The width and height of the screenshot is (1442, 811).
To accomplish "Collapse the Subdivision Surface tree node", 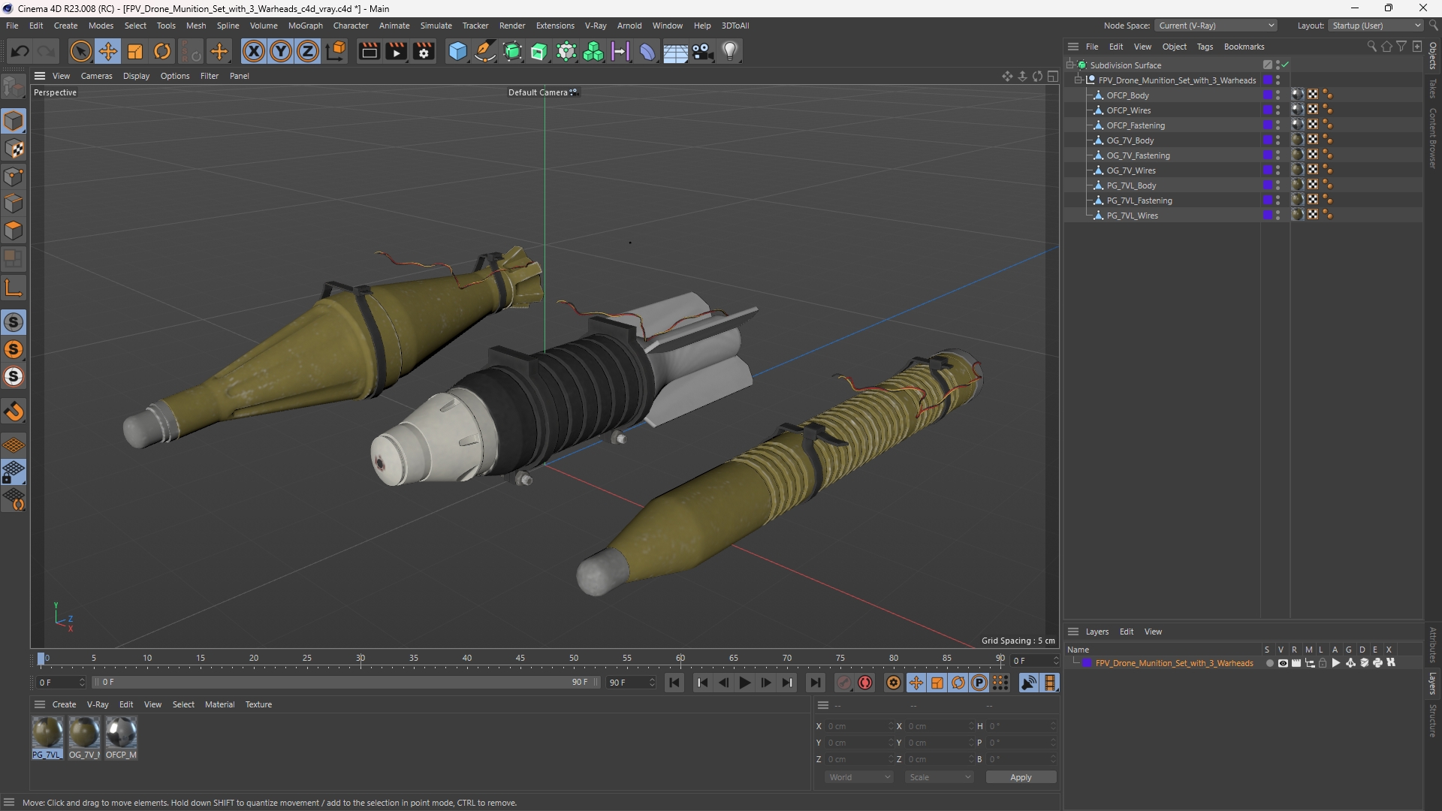I will tap(1070, 65).
